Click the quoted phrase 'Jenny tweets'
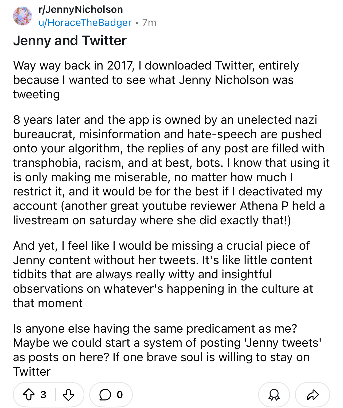The image size is (343, 408). click(x=283, y=343)
